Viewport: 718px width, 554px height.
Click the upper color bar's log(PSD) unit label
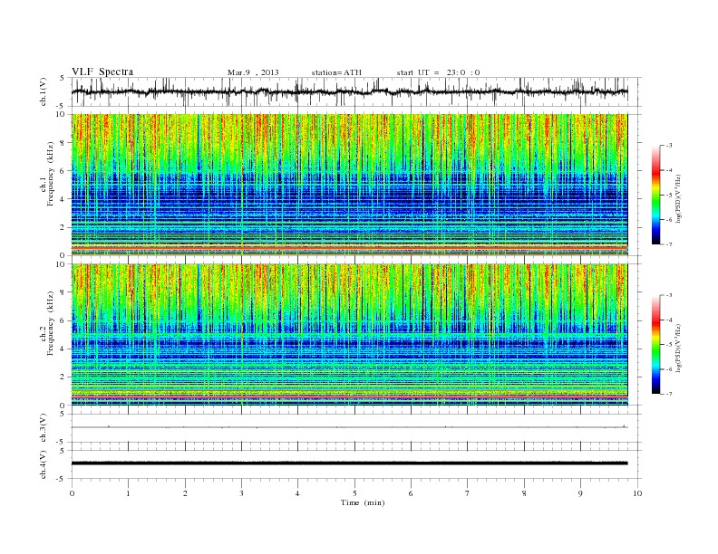(679, 198)
